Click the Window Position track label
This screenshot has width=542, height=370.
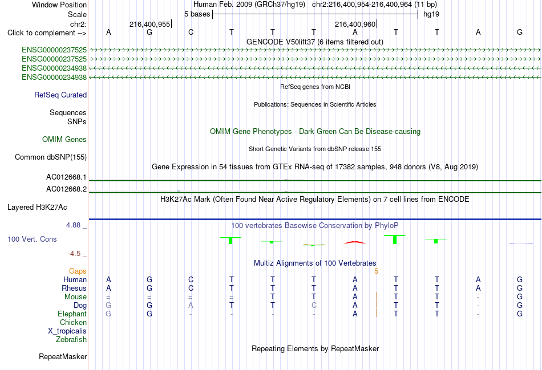pyautogui.click(x=59, y=5)
